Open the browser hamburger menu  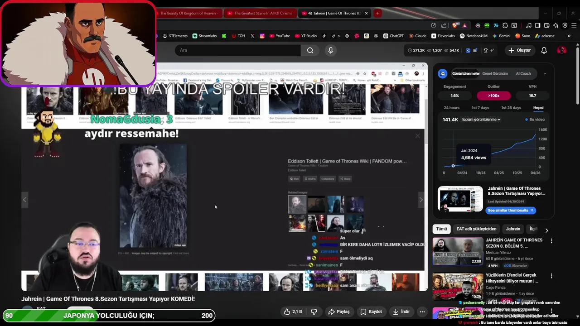574,25
